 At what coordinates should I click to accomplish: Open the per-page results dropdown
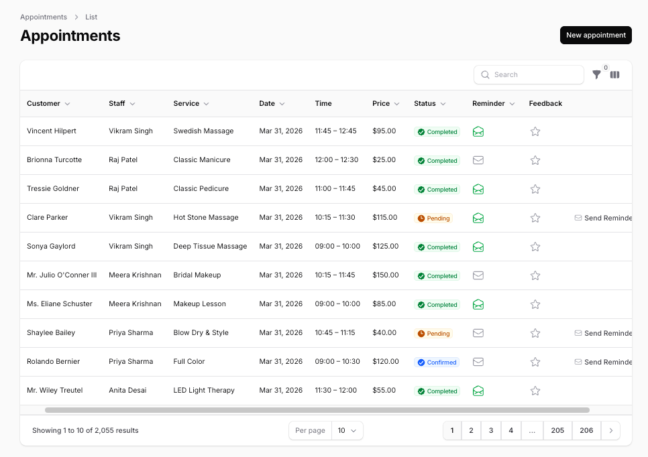(347, 430)
